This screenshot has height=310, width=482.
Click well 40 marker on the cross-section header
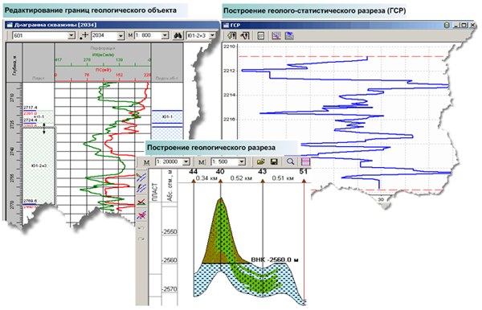[220, 171]
